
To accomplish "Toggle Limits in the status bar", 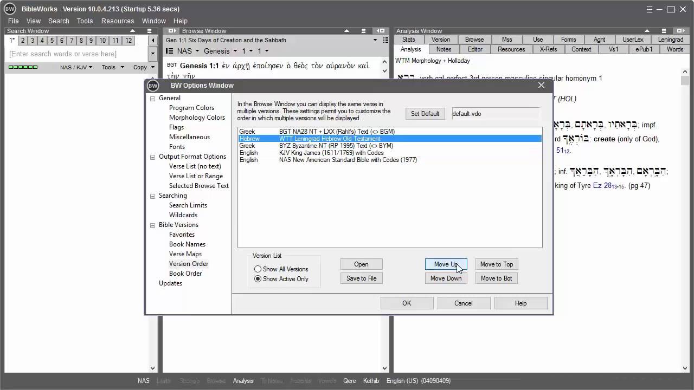I will click(164, 381).
